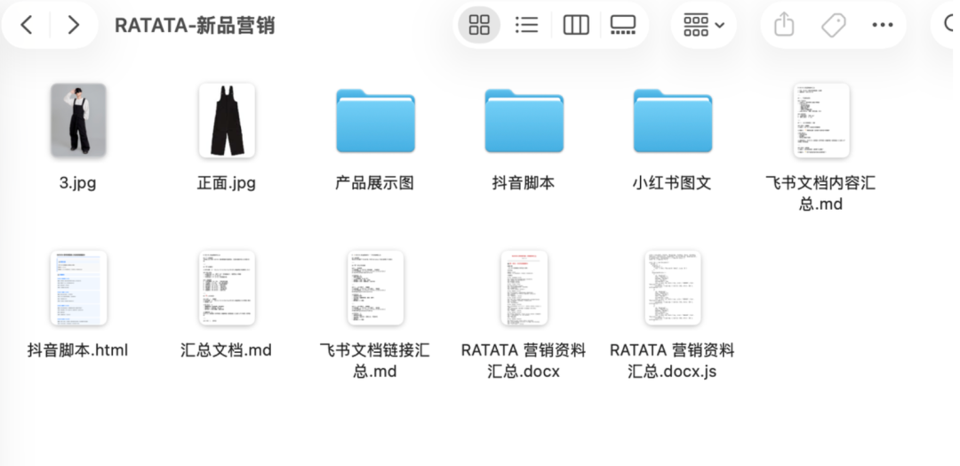This screenshot has height=466, width=960.
Task: Click the 正面.jpg file name label
Action: click(227, 183)
